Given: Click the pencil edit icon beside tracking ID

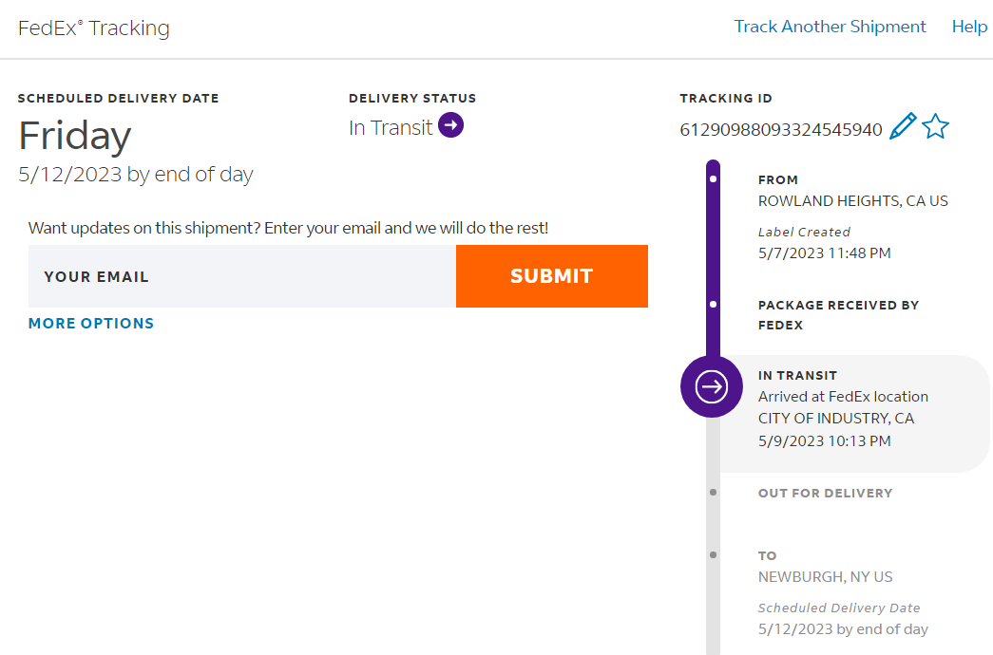Looking at the screenshot, I should coord(903,127).
